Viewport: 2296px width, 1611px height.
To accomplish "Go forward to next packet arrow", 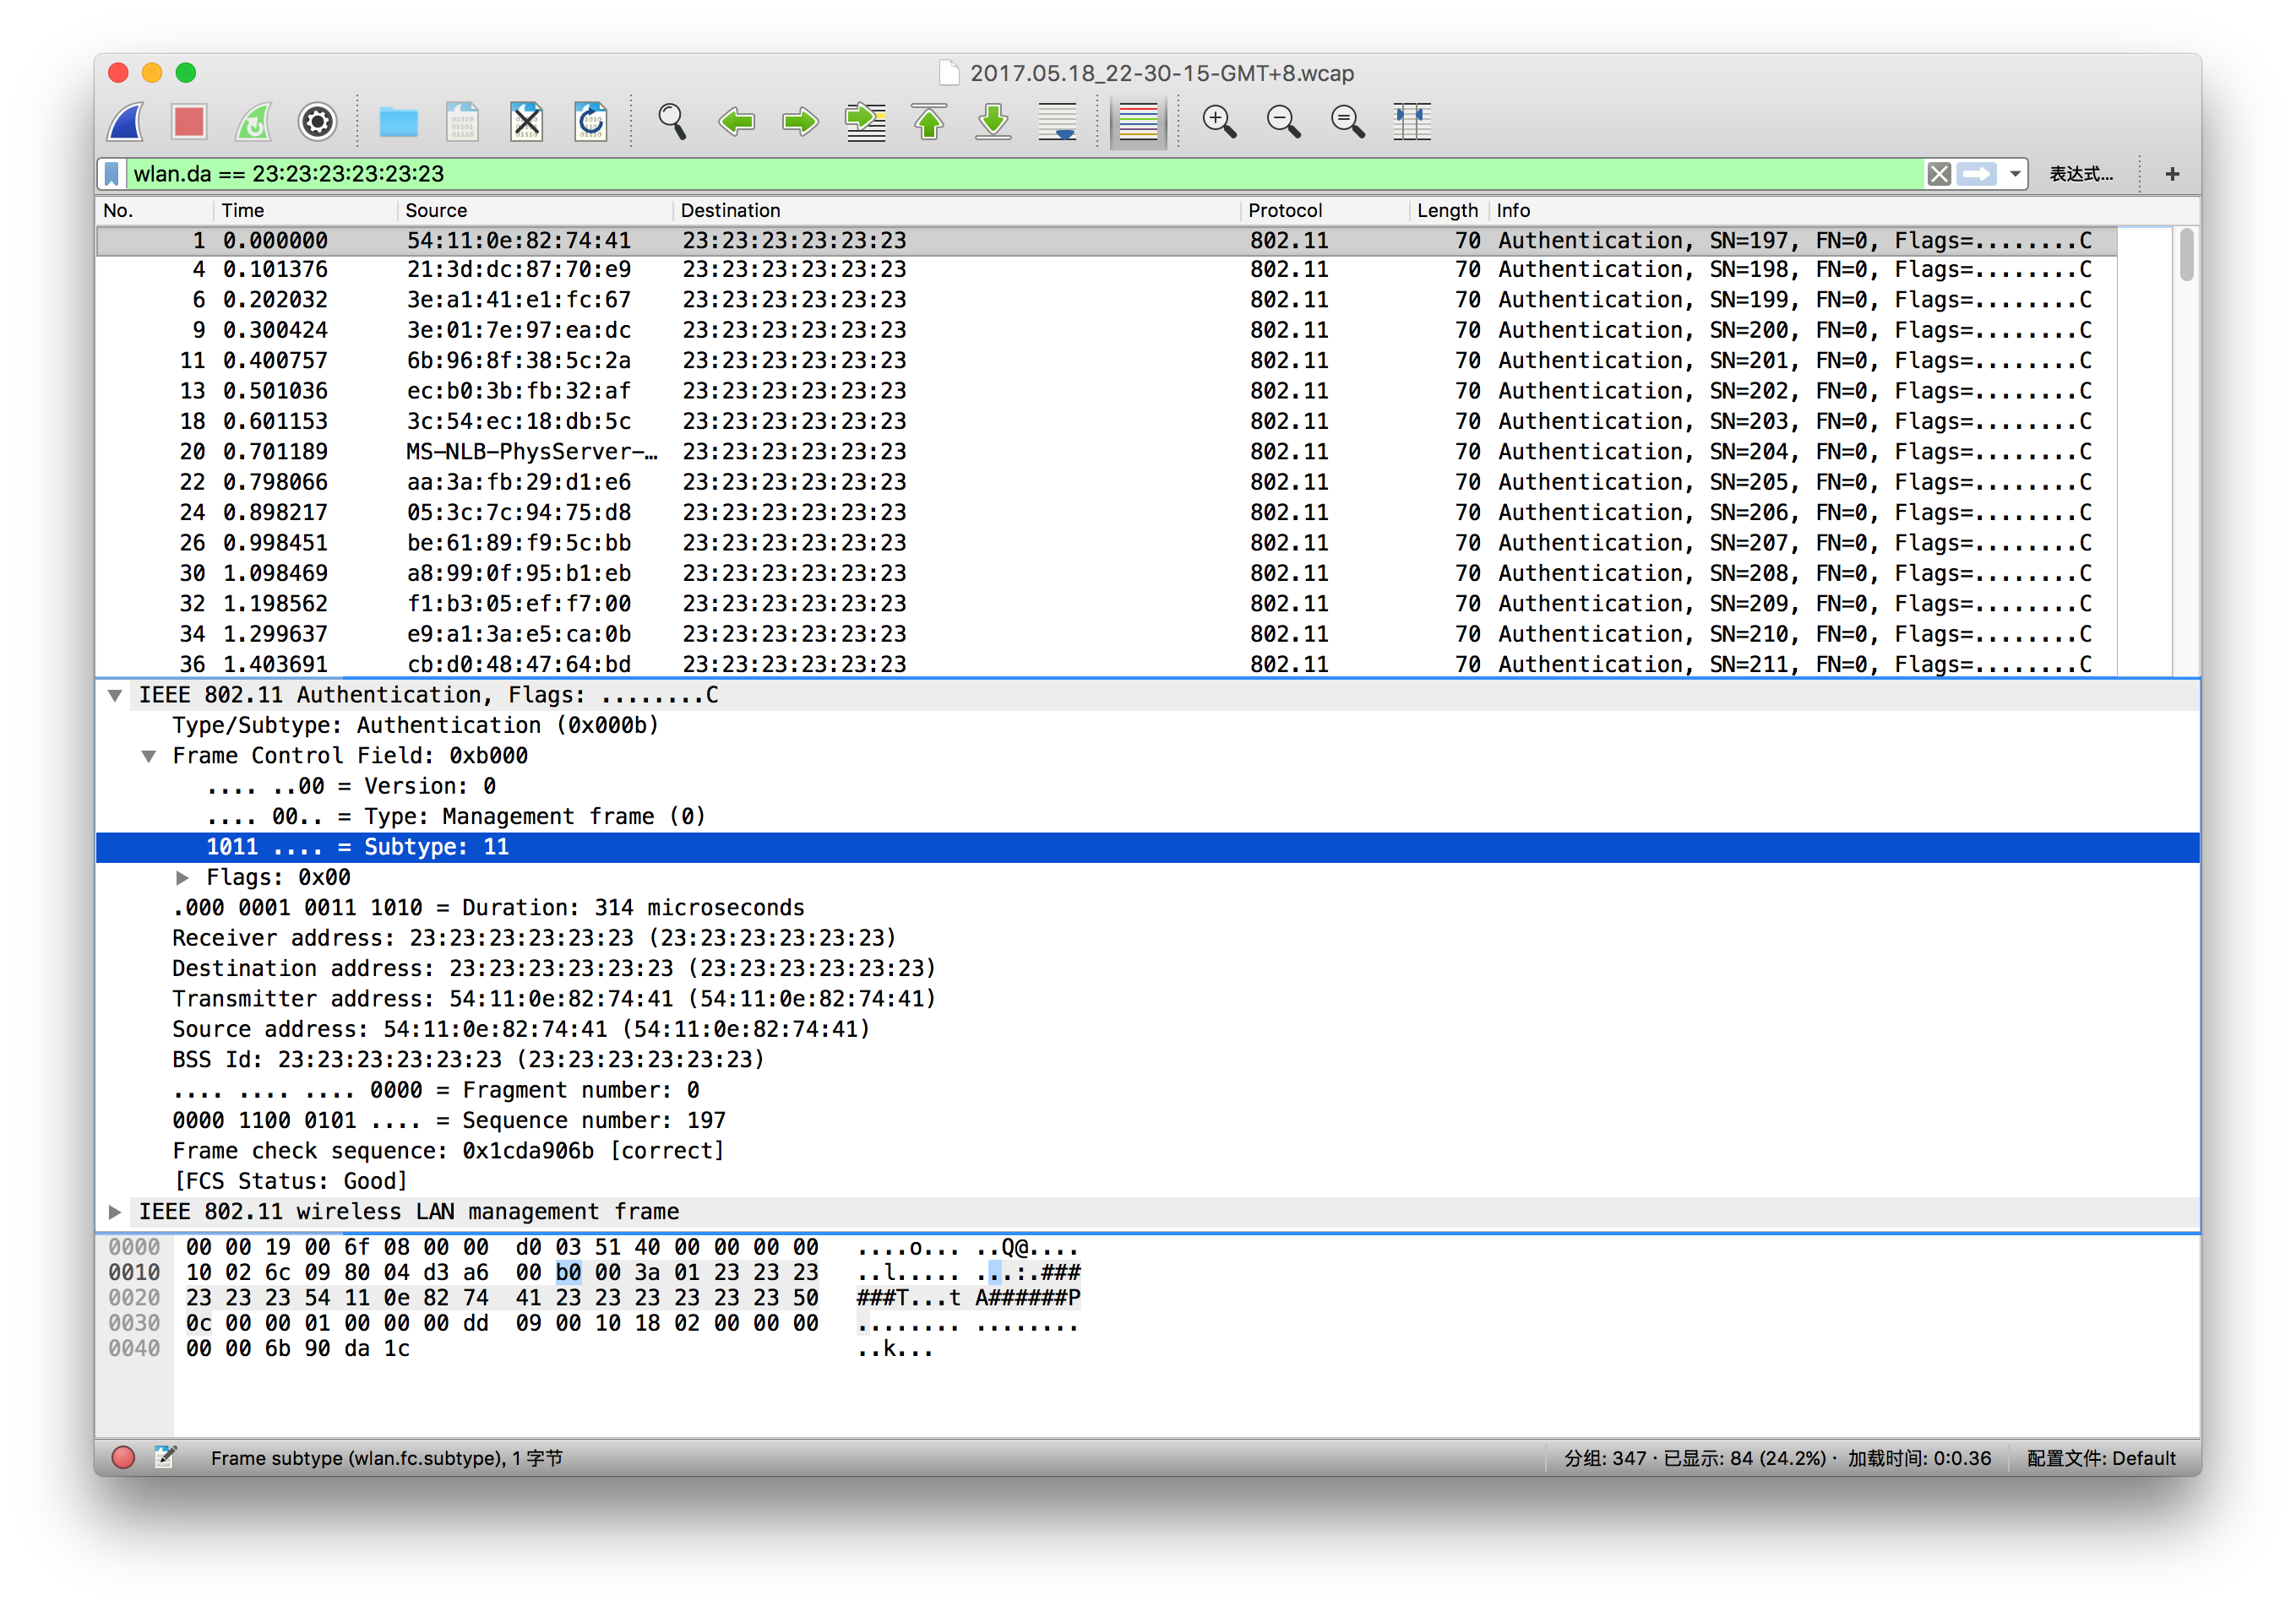I will coord(800,122).
